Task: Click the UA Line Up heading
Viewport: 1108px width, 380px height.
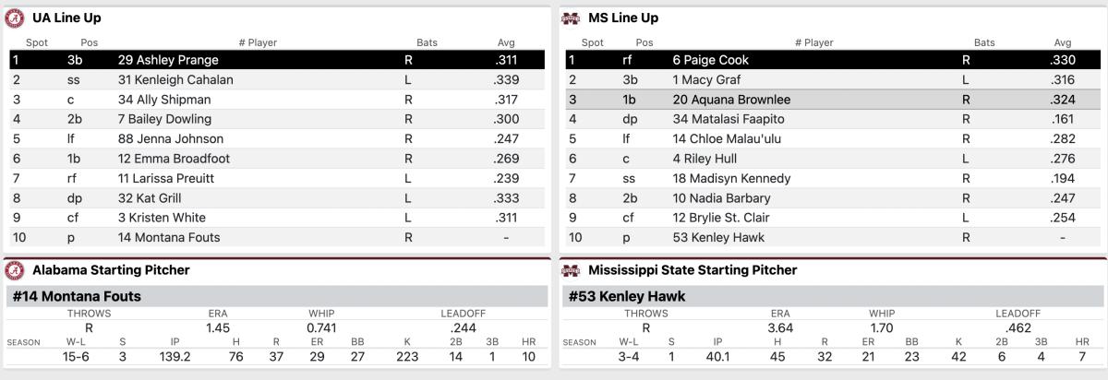Action: [66, 18]
